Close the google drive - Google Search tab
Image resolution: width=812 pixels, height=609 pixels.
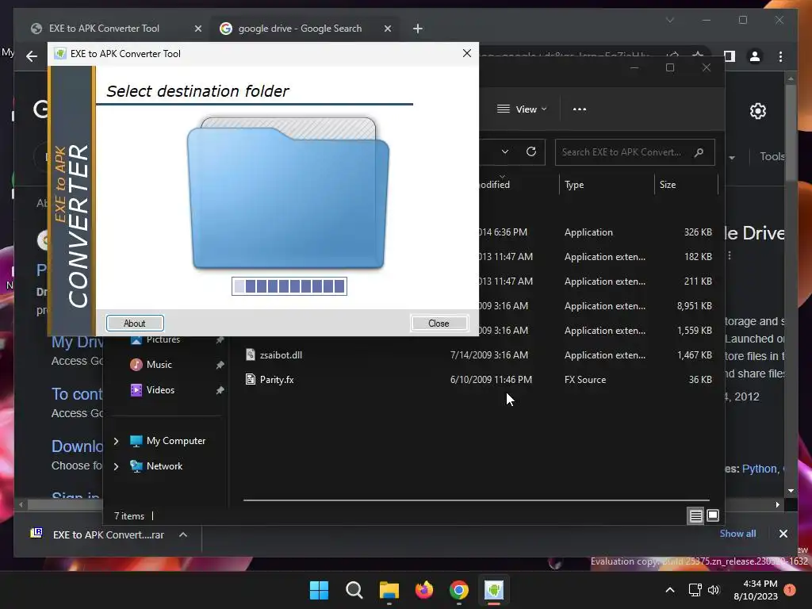[388, 29]
